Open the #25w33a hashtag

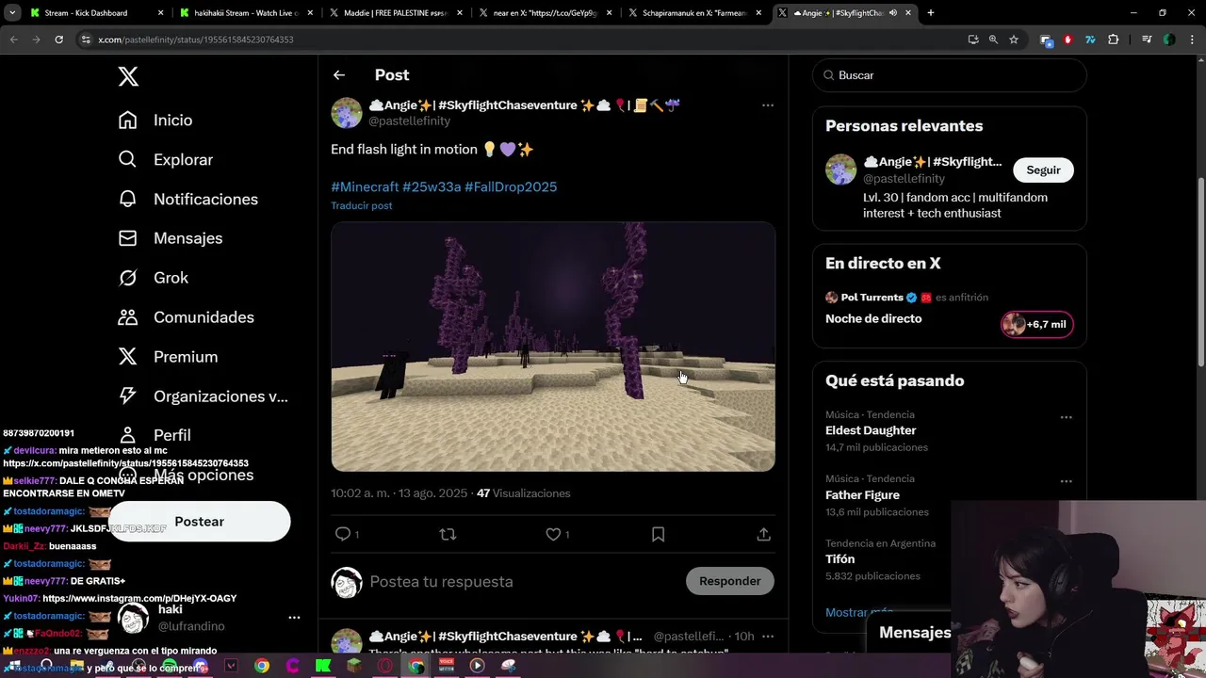[x=431, y=186]
